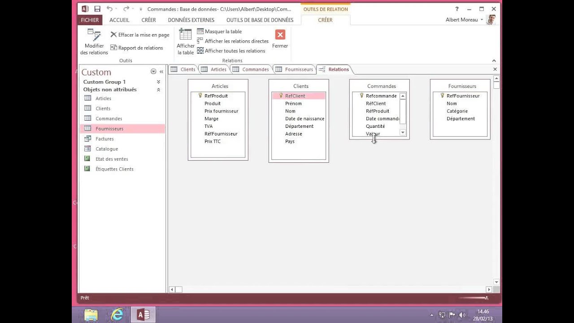The image size is (574, 323).
Task: Collapse the Objets non attribués section
Action: (158, 90)
